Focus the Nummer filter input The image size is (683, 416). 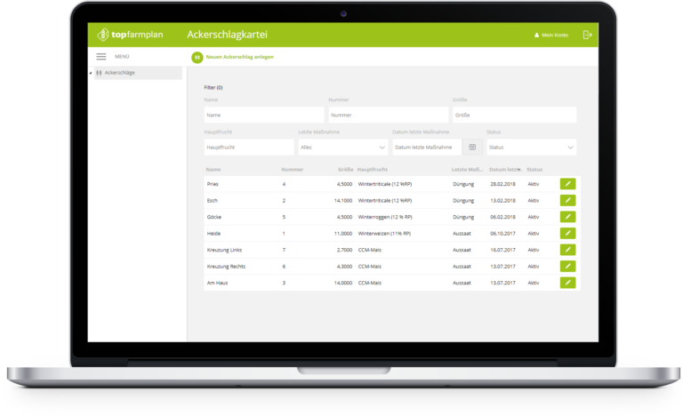coord(388,115)
